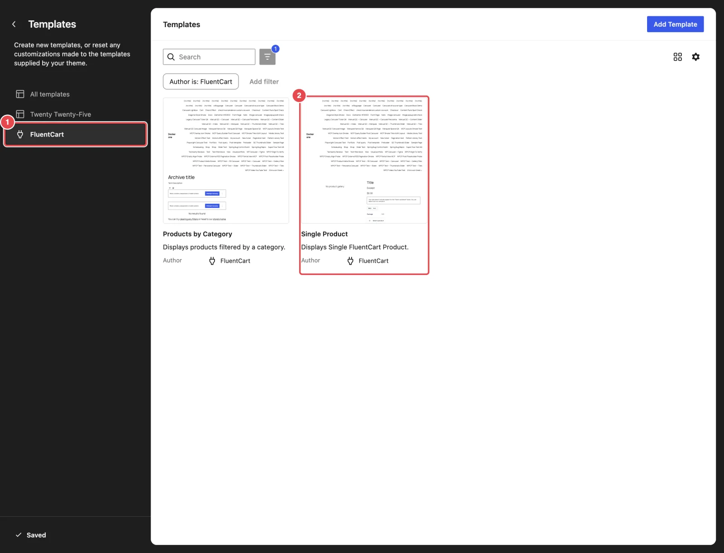Click the All templates layout icon
Viewport: 724px width, 553px height.
(20, 94)
